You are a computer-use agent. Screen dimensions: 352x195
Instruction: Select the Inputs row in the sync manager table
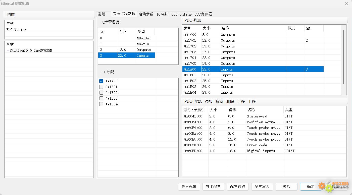point(126,55)
